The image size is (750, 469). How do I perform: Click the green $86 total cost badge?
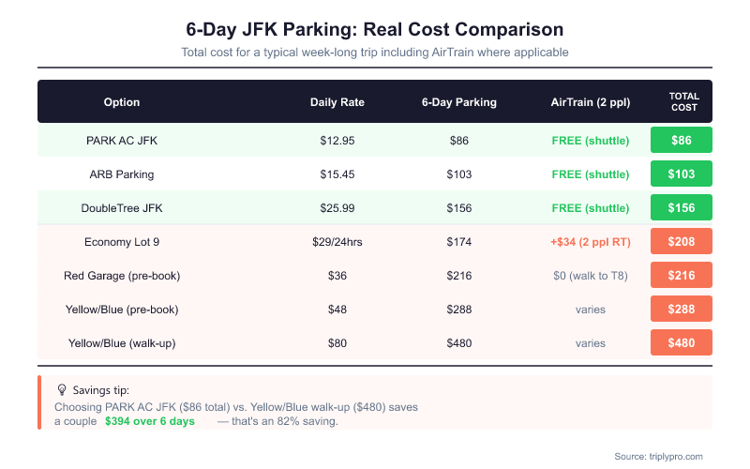tap(682, 140)
